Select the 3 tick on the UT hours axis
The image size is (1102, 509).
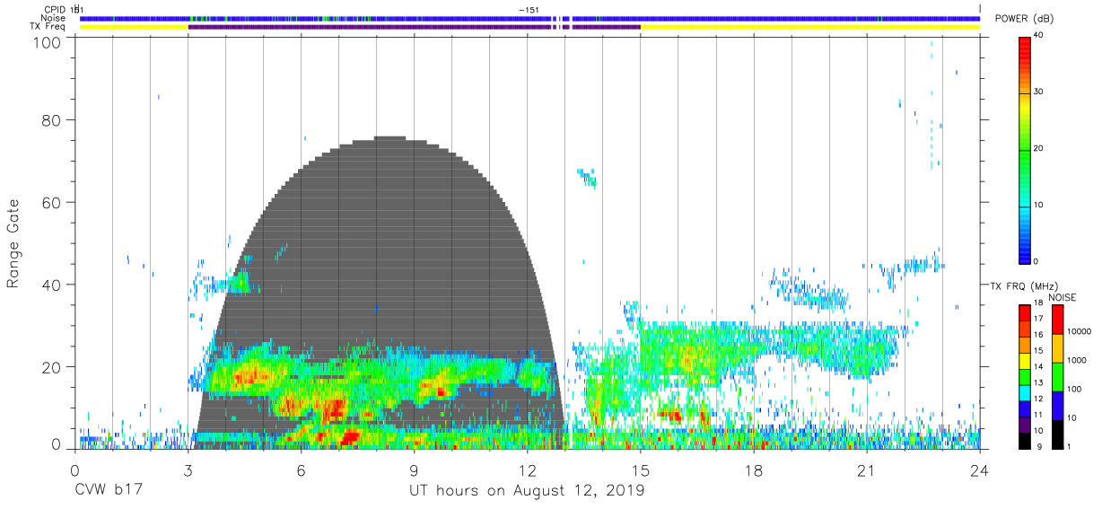pos(188,471)
